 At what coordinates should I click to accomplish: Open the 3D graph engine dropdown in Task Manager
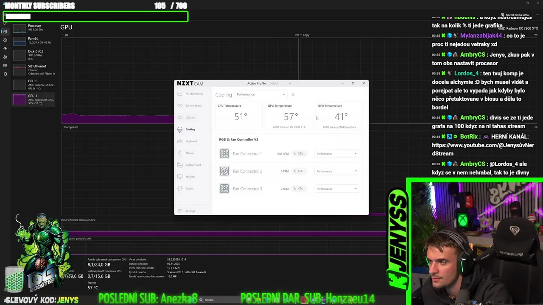pos(65,35)
